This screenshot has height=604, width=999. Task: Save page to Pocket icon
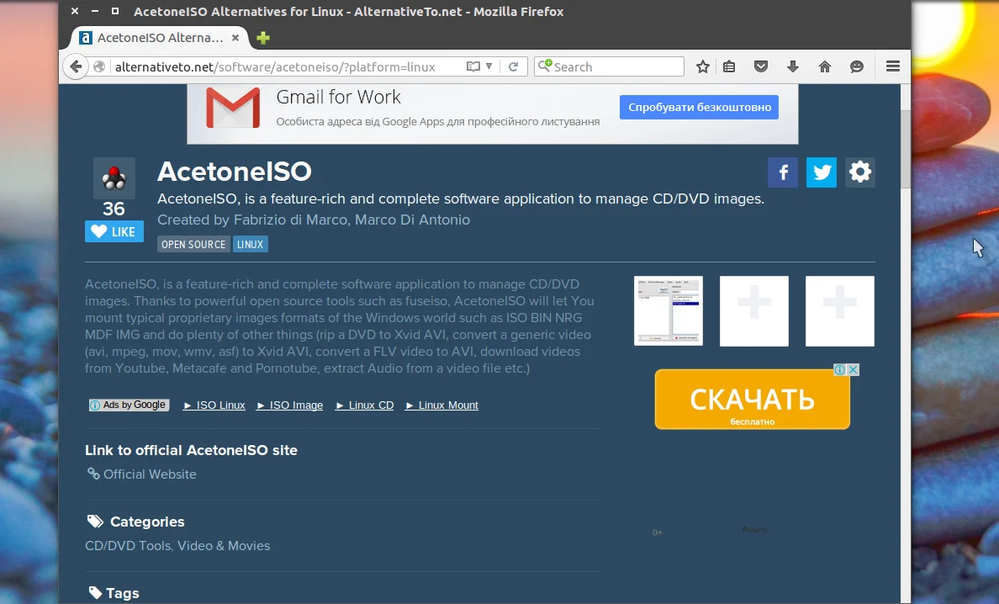761,66
